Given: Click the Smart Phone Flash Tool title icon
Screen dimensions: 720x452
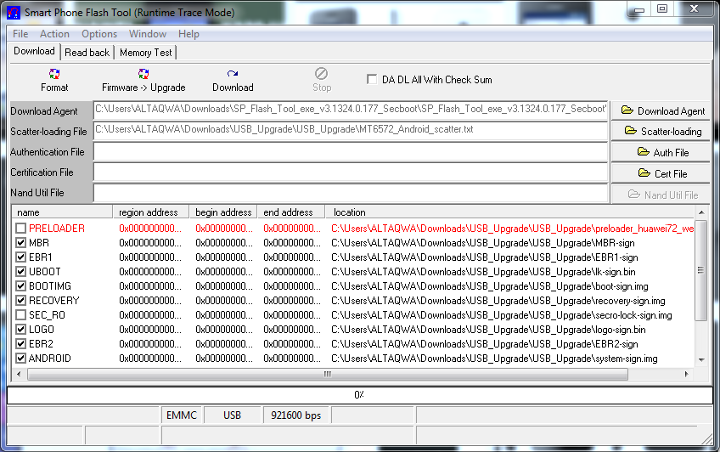Looking at the screenshot, I should pos(14,13).
